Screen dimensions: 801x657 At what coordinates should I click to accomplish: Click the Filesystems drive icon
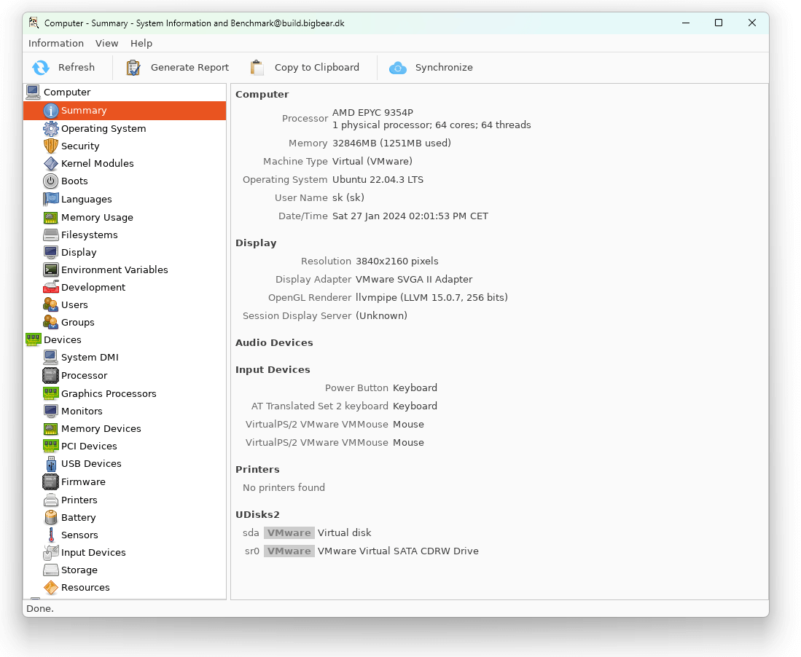click(50, 235)
